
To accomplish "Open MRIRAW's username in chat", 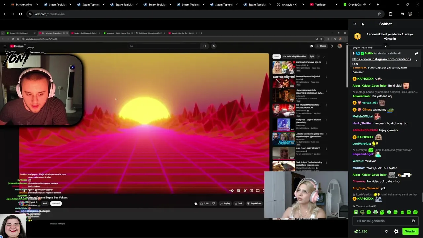I will pyautogui.click(x=359, y=168).
